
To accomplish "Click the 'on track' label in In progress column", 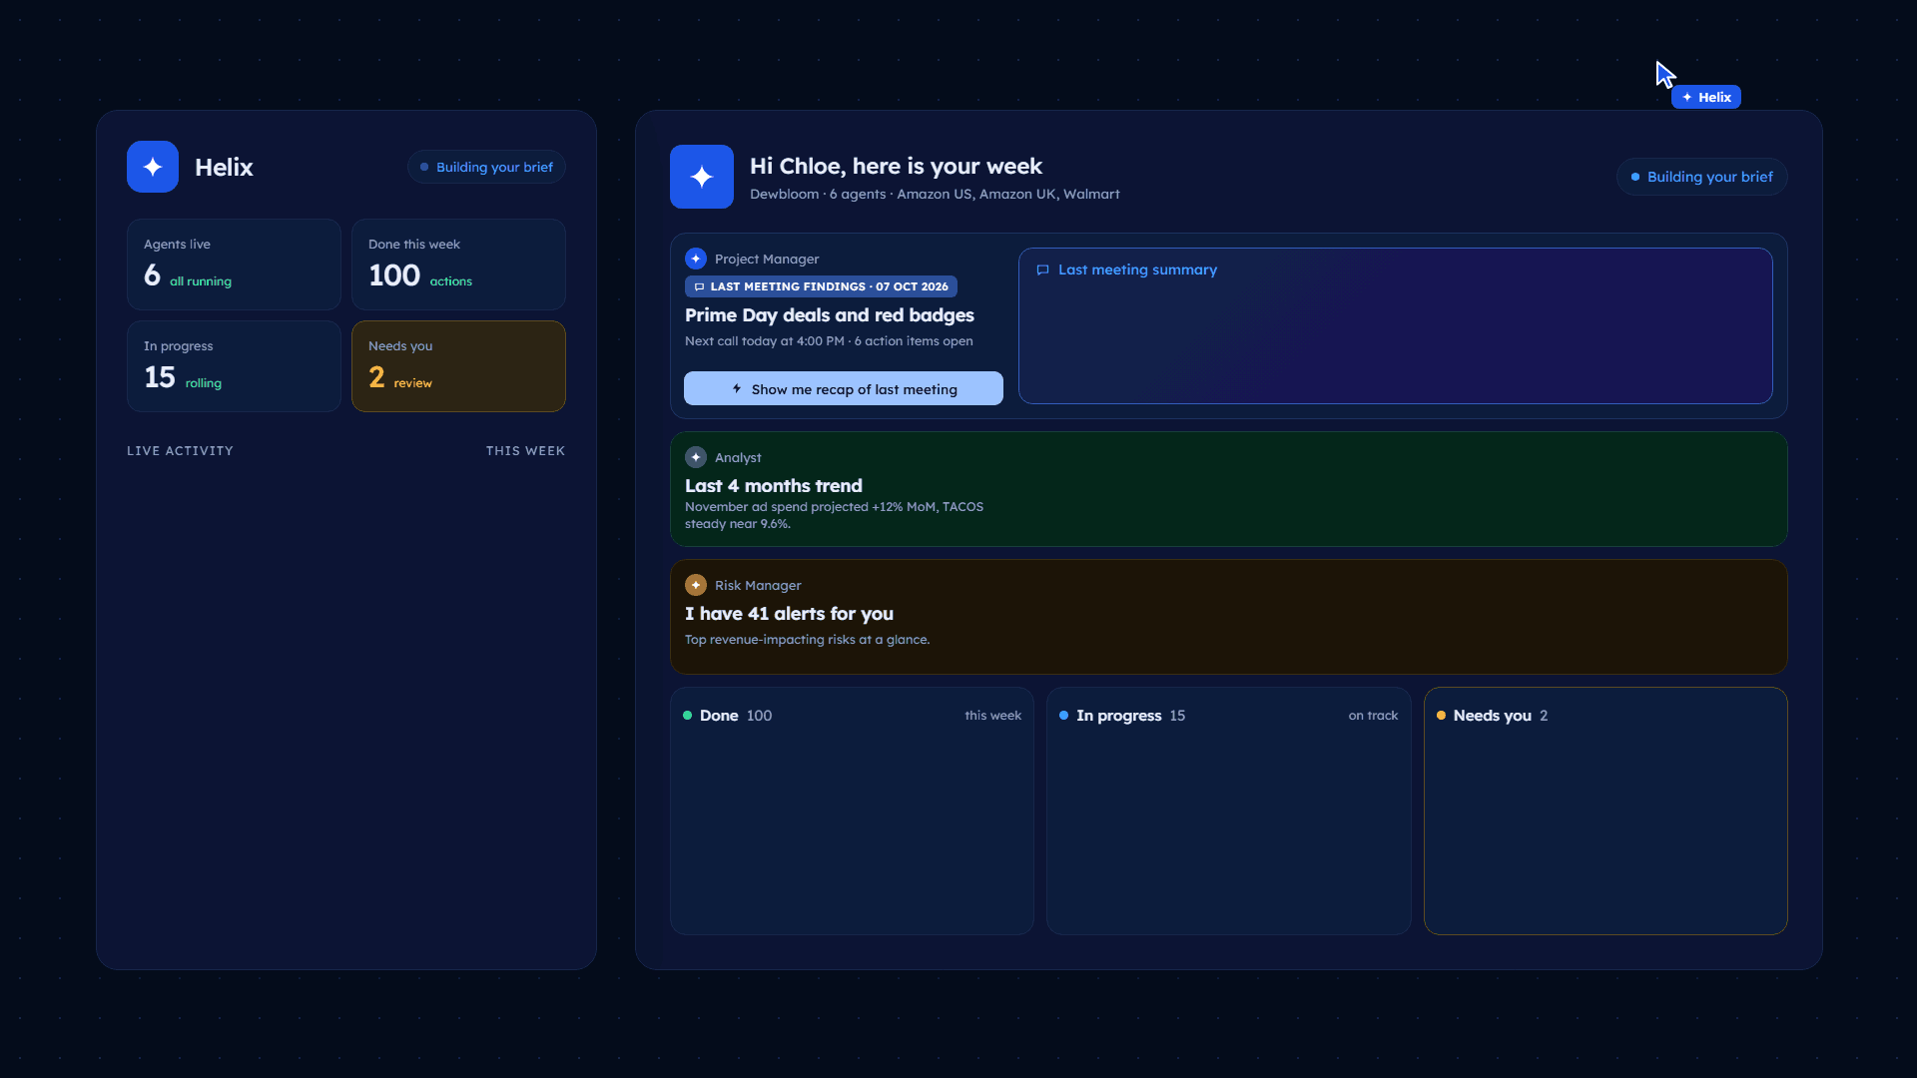I will pyautogui.click(x=1373, y=716).
